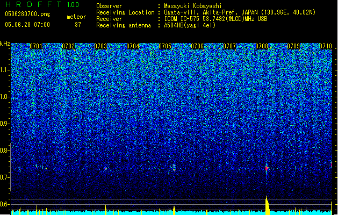
Task: Click the tall yellow power peak near 0708
Action: (267, 205)
